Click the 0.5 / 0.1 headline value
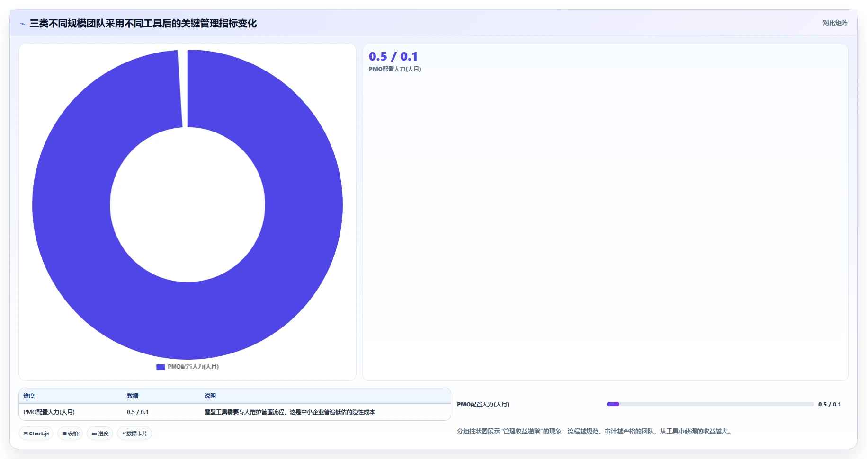 coord(393,56)
